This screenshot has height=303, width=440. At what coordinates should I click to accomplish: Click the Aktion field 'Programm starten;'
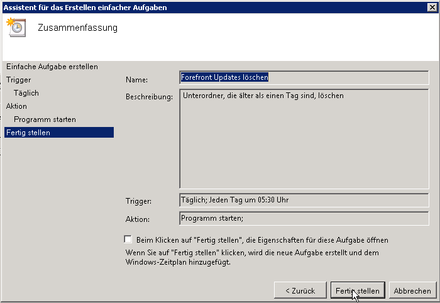coord(304,218)
